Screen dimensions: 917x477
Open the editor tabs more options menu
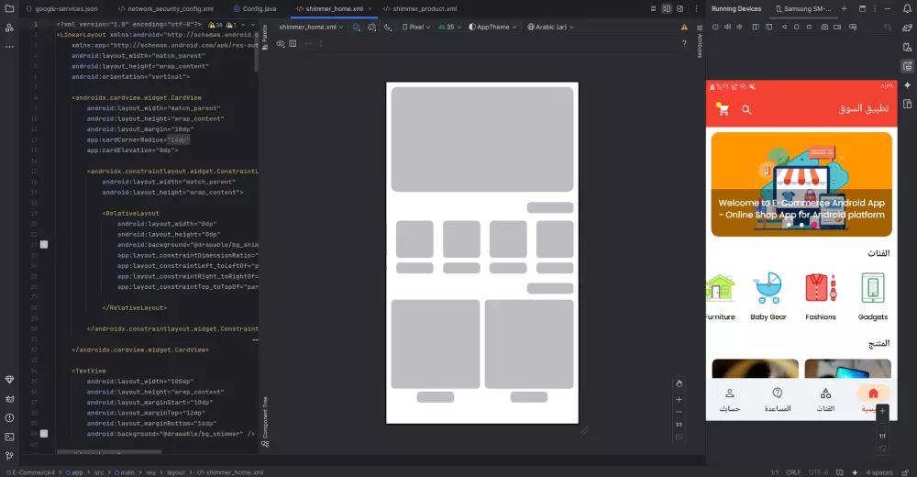(696, 9)
